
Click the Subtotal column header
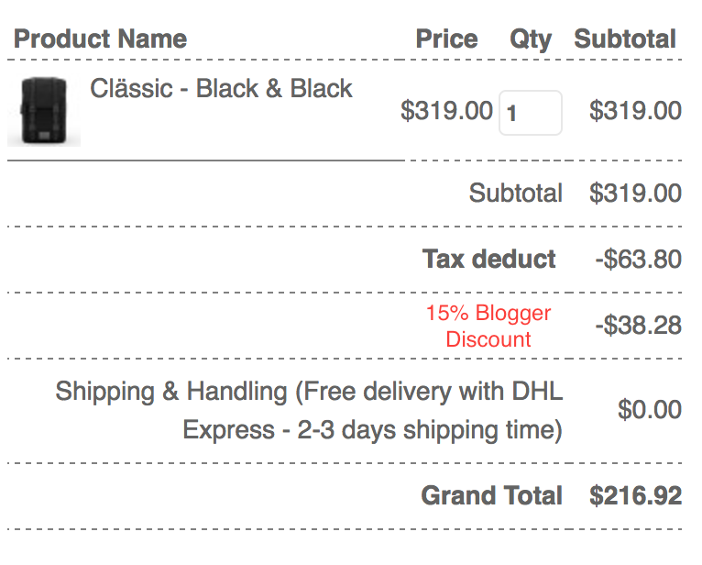click(625, 39)
